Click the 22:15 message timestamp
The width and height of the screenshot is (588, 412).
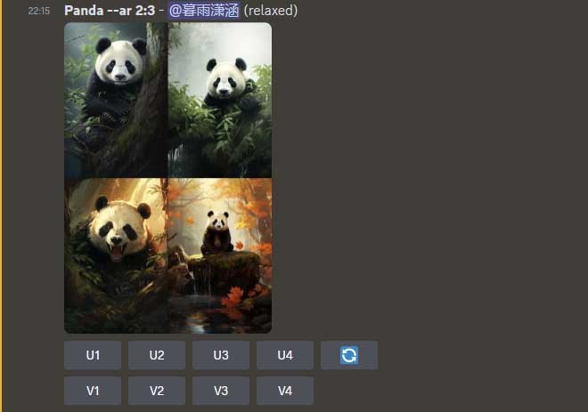39,12
